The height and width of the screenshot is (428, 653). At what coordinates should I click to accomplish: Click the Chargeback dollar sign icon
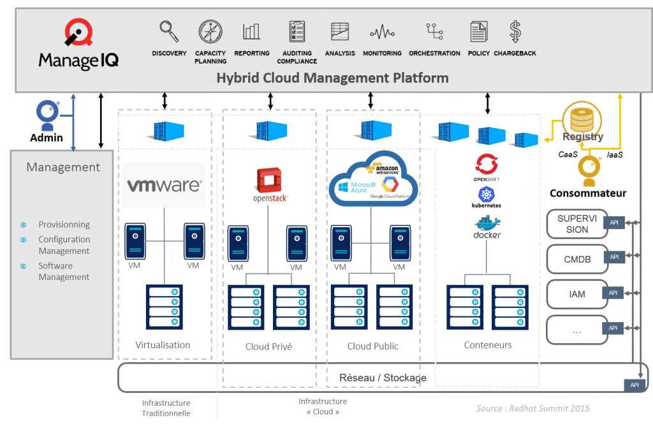[x=515, y=31]
